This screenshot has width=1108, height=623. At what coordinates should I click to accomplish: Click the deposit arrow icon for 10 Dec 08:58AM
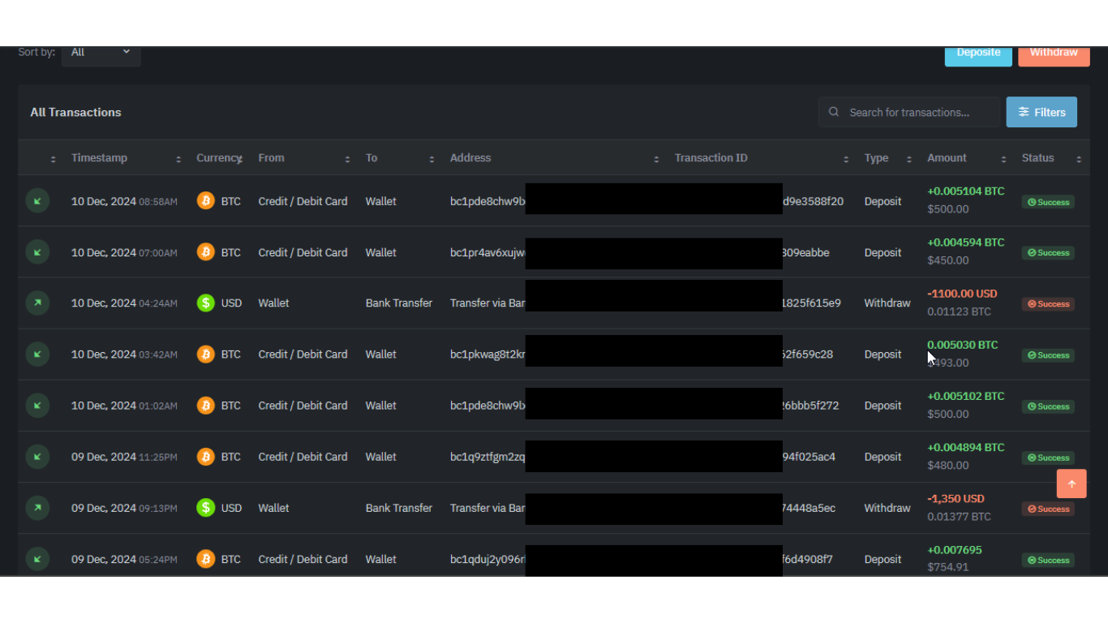pyautogui.click(x=37, y=201)
